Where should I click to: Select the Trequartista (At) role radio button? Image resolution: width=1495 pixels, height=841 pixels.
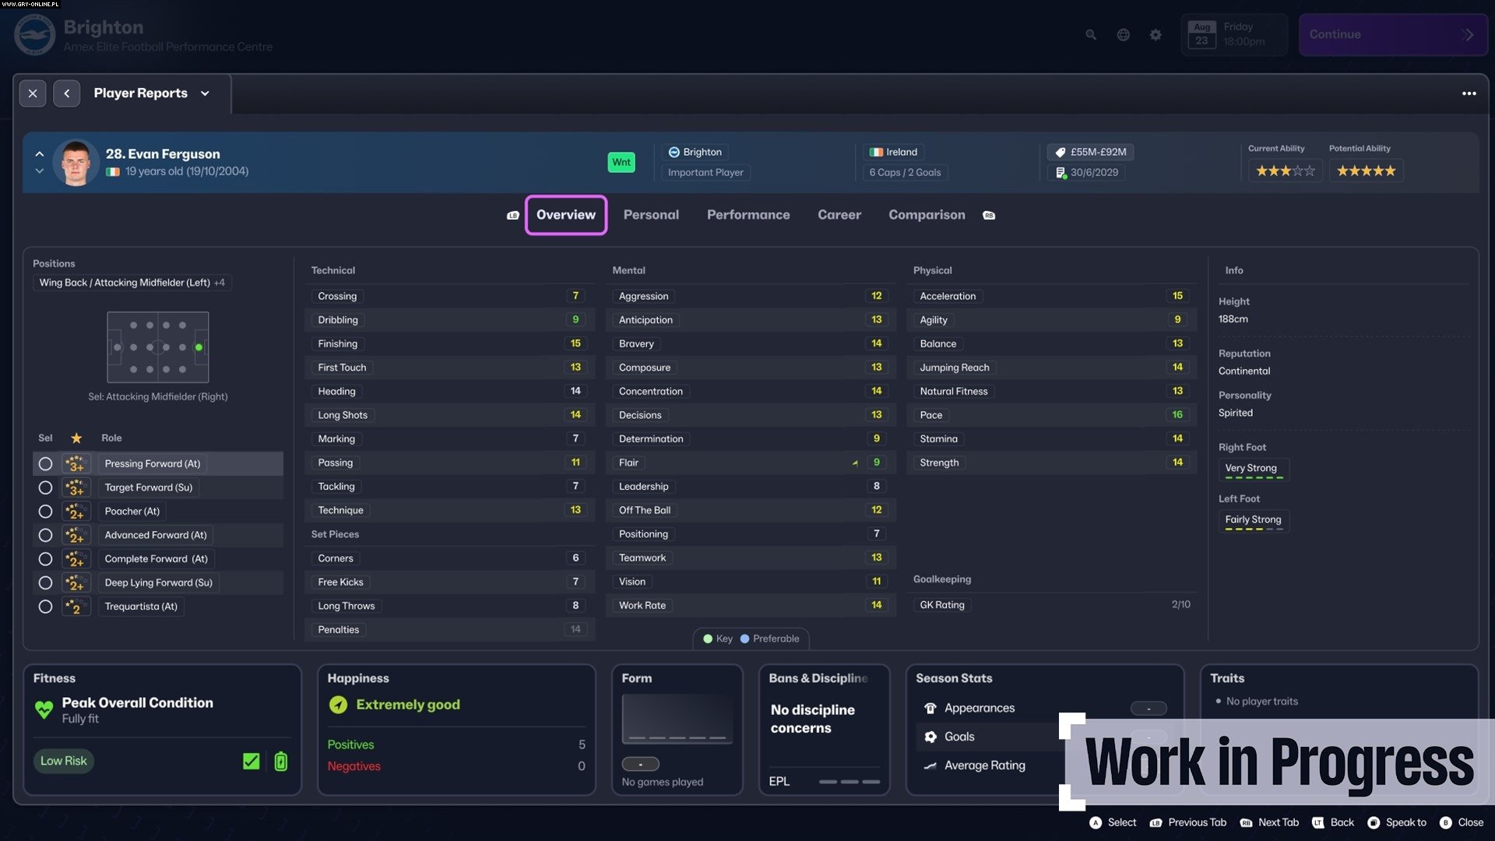tap(45, 606)
